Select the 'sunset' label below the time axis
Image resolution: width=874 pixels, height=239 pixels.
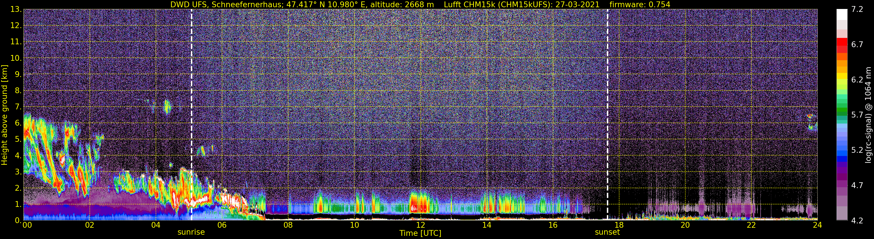tap(607, 232)
